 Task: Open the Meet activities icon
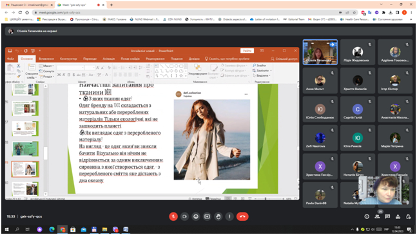398,217
